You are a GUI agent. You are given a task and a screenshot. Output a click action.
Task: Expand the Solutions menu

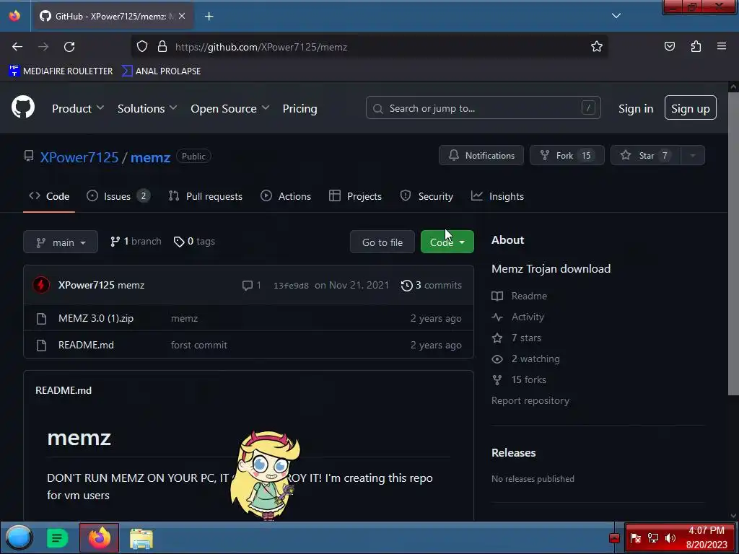[147, 108]
